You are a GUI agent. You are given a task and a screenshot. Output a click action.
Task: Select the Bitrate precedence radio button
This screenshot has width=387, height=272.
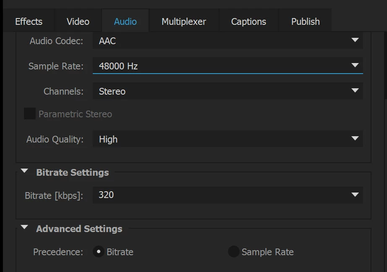pyautogui.click(x=99, y=252)
